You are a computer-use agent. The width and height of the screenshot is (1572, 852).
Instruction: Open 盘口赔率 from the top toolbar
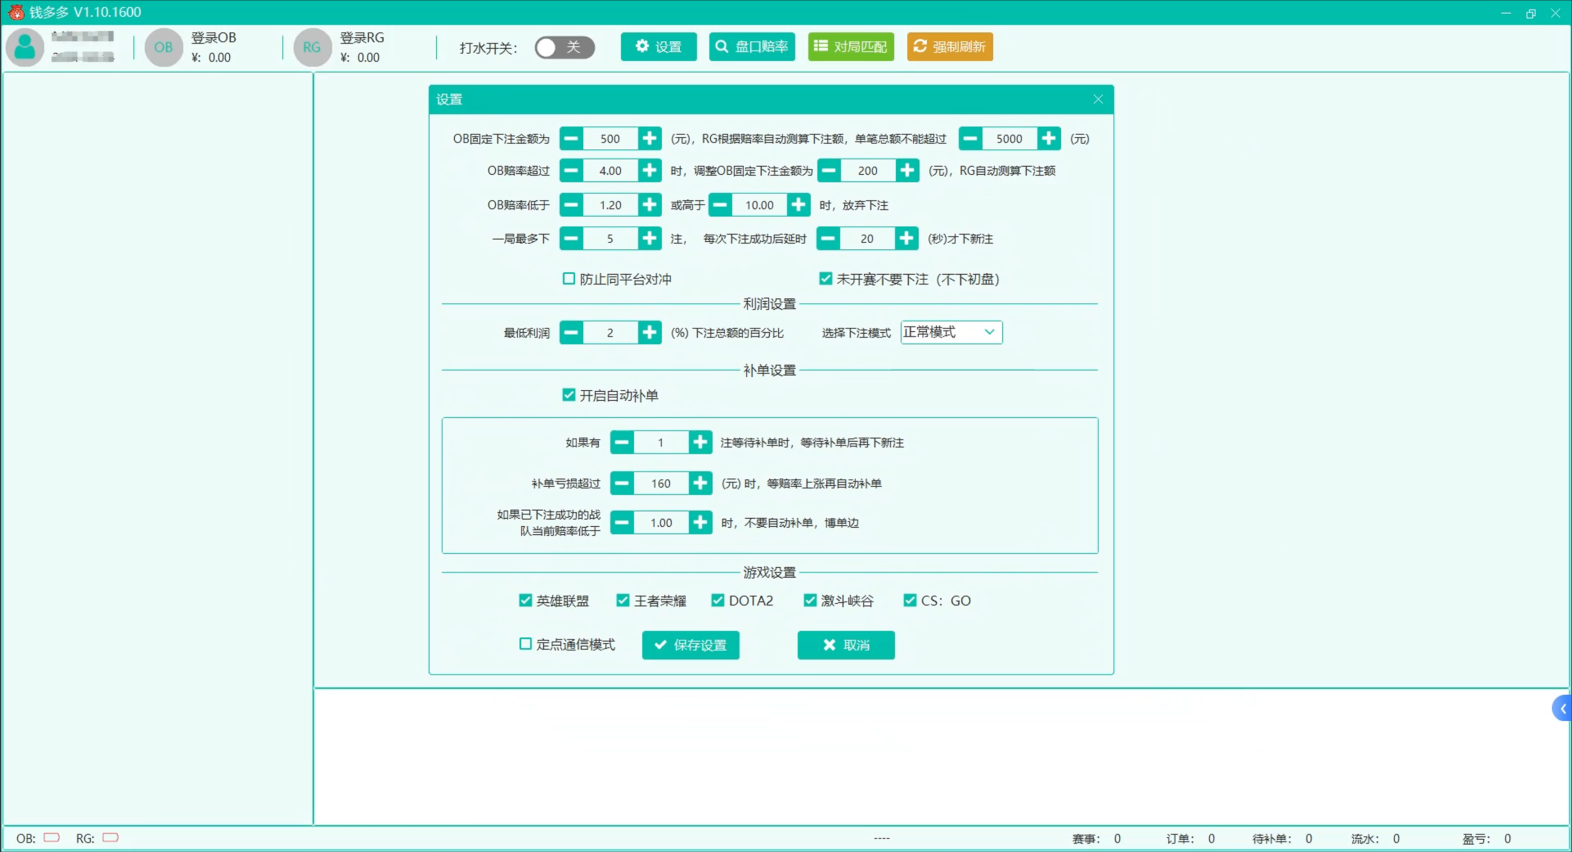752,46
